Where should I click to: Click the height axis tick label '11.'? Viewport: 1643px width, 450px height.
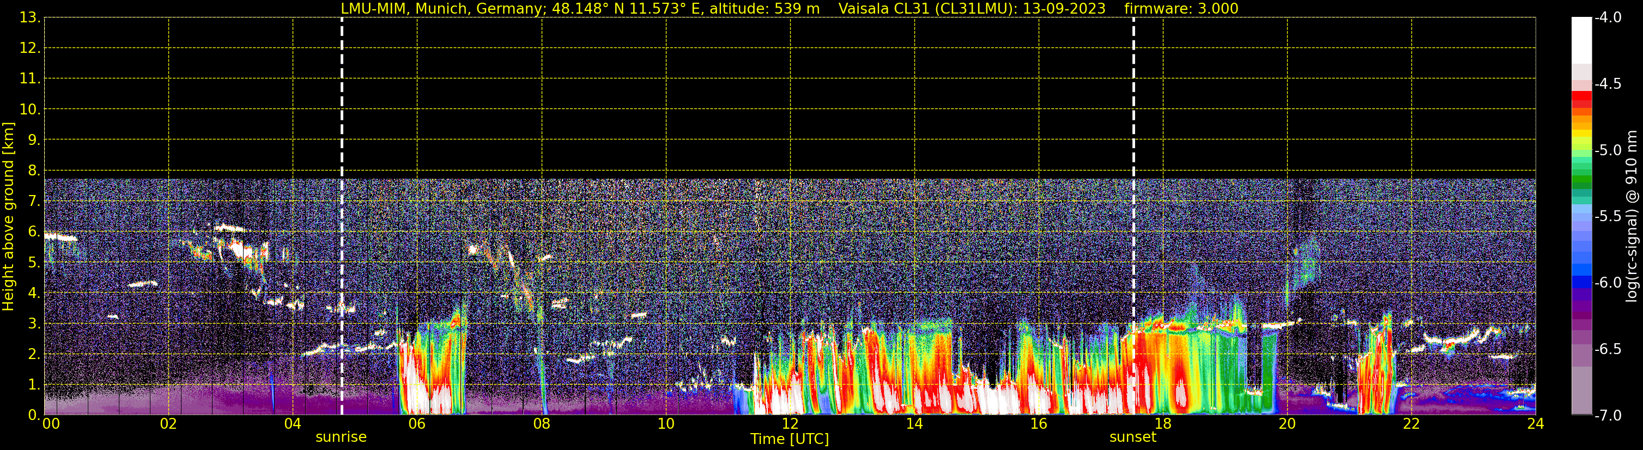point(29,79)
